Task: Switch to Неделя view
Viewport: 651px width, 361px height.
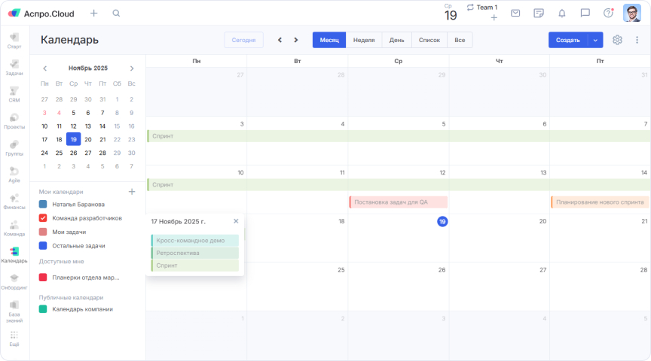Action: click(364, 40)
